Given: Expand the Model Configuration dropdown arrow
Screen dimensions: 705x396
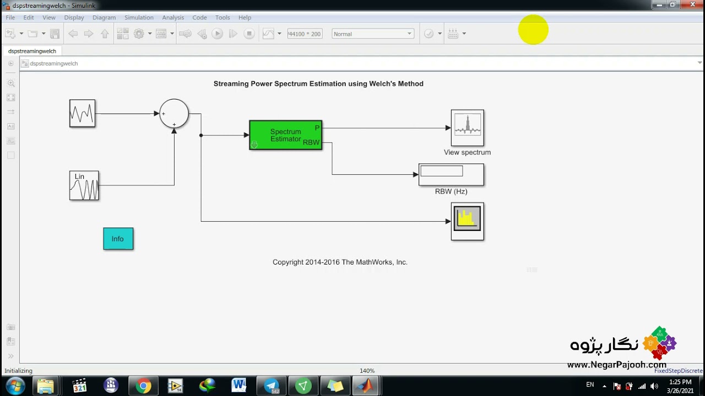Looking at the screenshot, I should pyautogui.click(x=149, y=34).
